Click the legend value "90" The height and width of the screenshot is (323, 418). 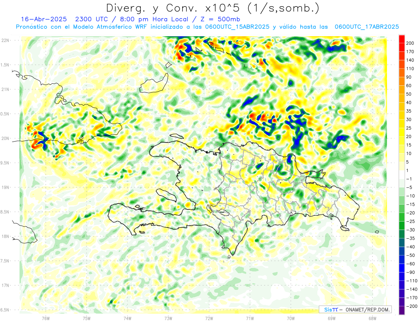pos(409,77)
